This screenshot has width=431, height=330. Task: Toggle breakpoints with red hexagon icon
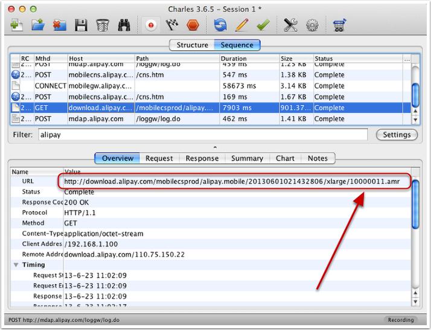193,25
